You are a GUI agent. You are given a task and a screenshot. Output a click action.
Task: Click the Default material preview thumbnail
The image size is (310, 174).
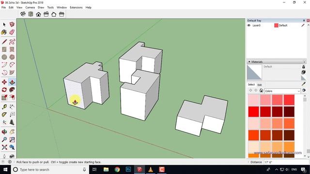tap(254, 72)
